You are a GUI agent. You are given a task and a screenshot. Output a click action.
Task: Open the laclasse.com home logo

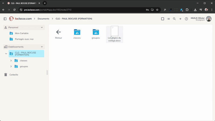tap(20, 19)
